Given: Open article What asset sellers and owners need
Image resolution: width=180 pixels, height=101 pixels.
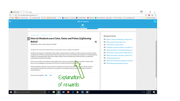Looking at the screenshot, I should (x=119, y=56).
